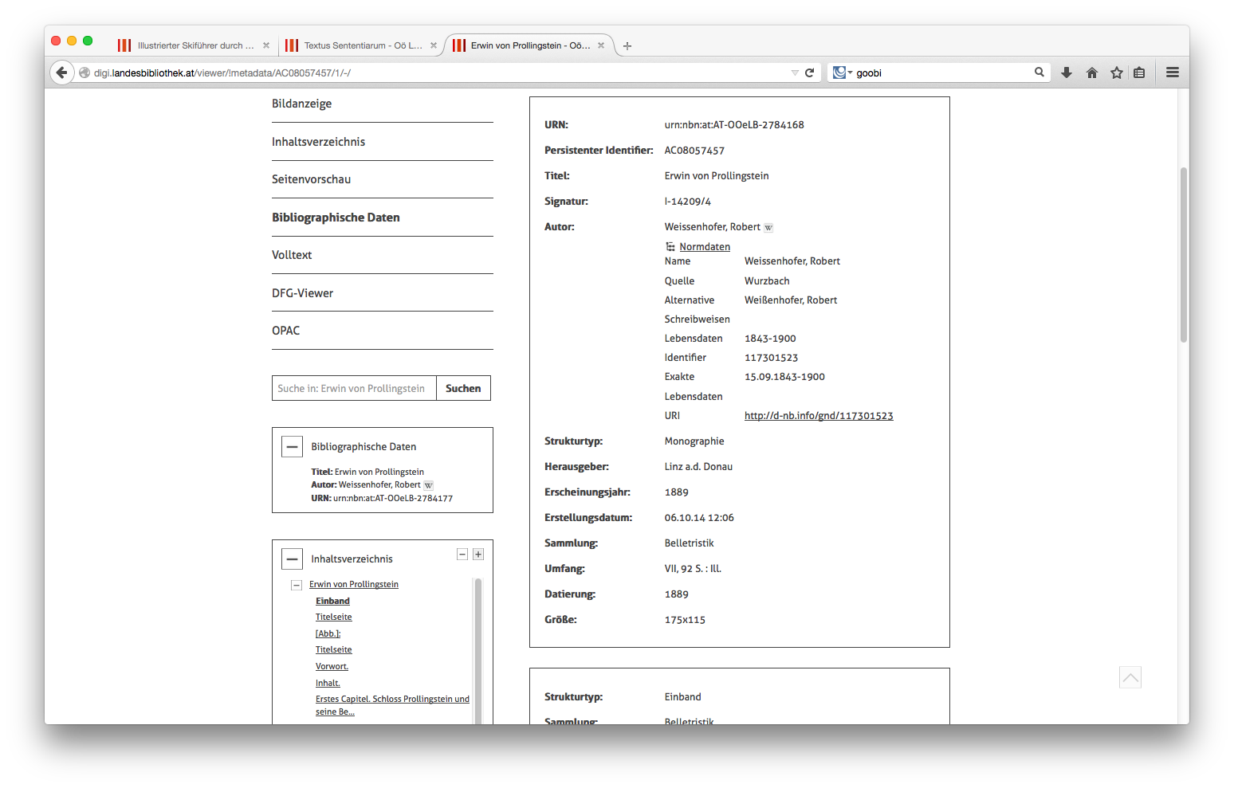1234x788 pixels.
Task: Click the Suchen button
Action: coord(463,388)
